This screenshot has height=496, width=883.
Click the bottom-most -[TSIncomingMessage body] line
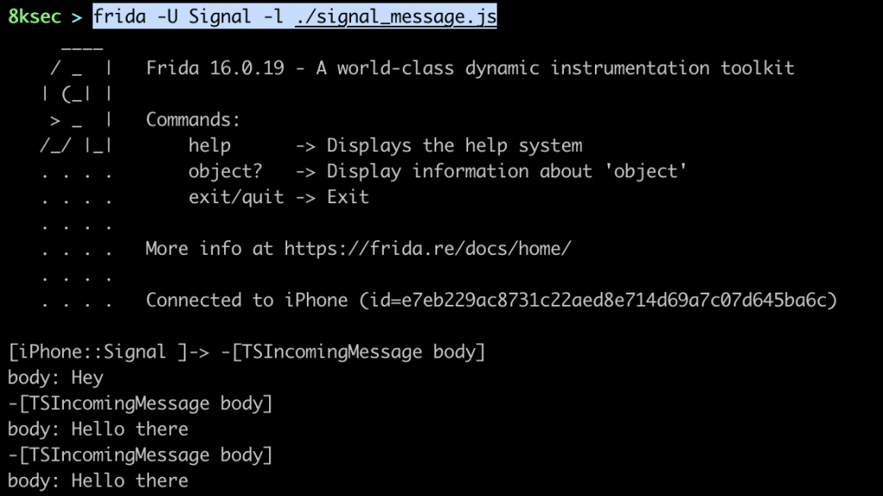(140, 455)
